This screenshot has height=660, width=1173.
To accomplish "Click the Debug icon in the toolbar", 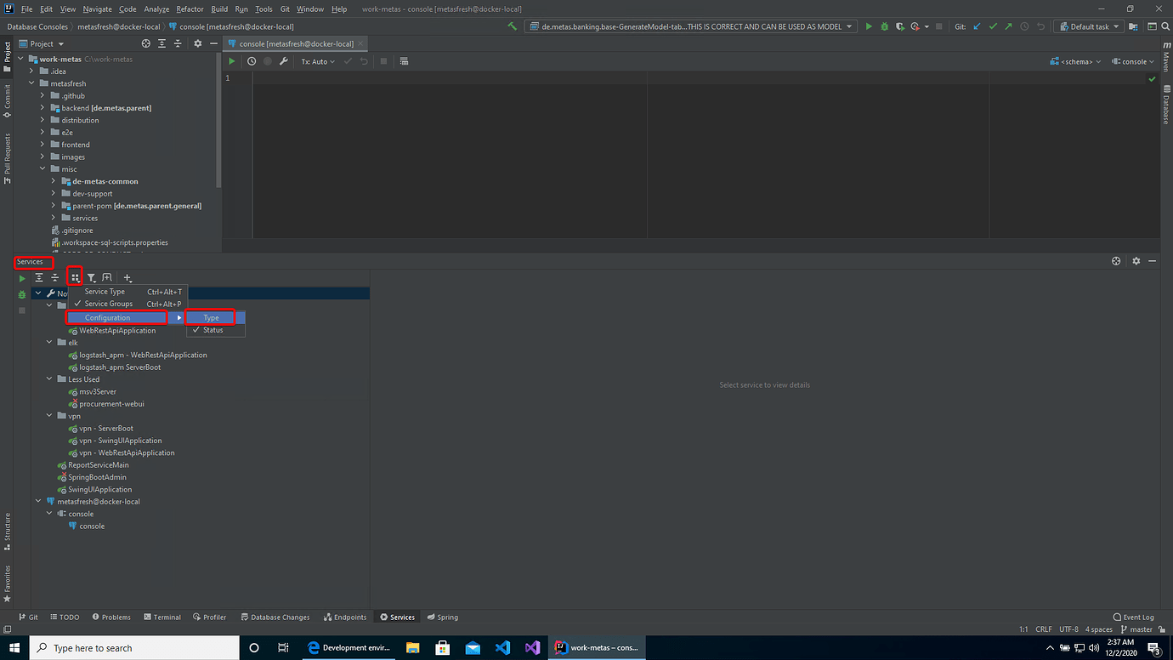I will (884, 26).
